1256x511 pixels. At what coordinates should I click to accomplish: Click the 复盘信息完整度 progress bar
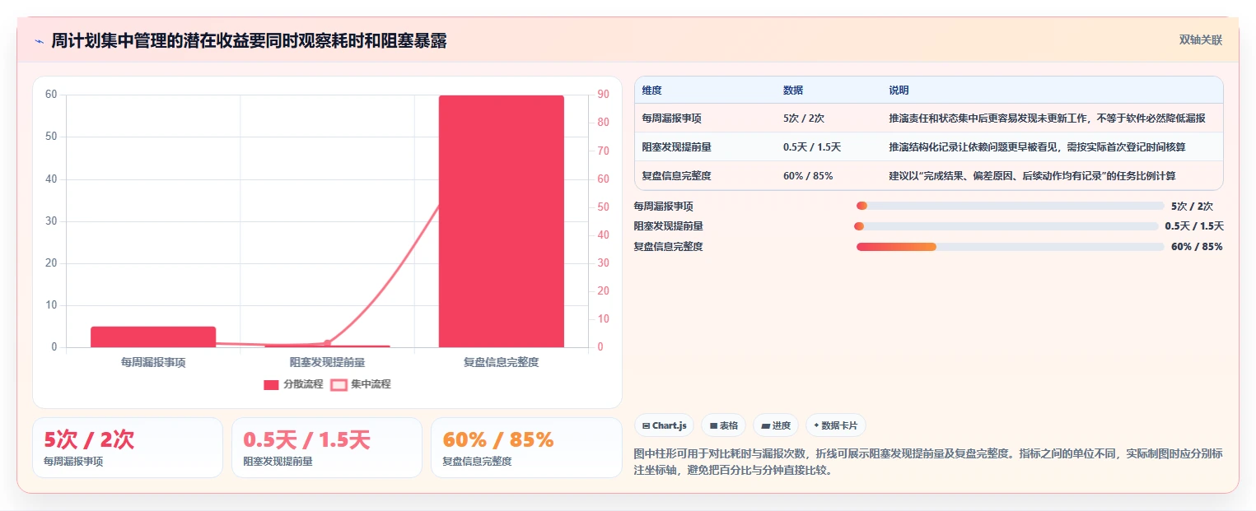pos(1010,247)
